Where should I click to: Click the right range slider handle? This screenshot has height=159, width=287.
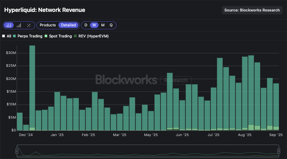279,151
